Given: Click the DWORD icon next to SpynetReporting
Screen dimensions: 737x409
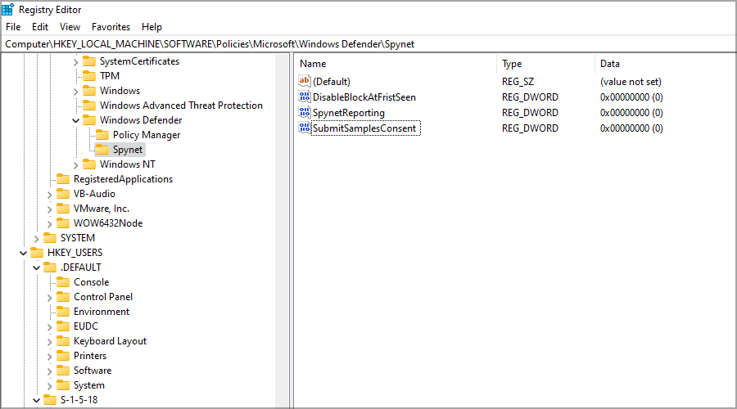Looking at the screenshot, I should pyautogui.click(x=305, y=113).
